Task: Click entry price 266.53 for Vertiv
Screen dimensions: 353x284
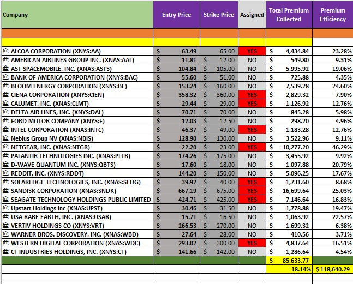Action: 177,226
